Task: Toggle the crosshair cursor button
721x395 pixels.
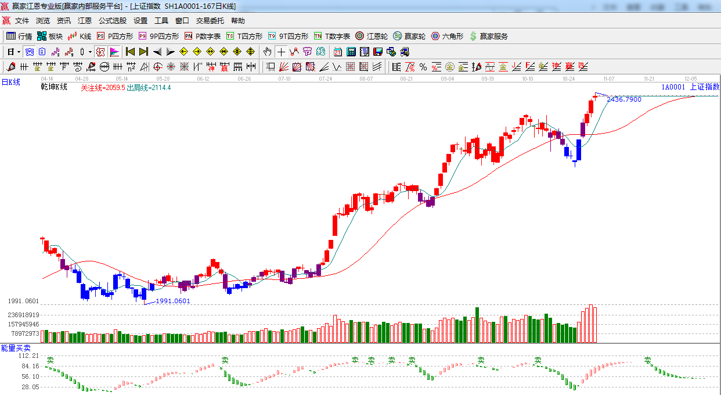Action: point(281,52)
